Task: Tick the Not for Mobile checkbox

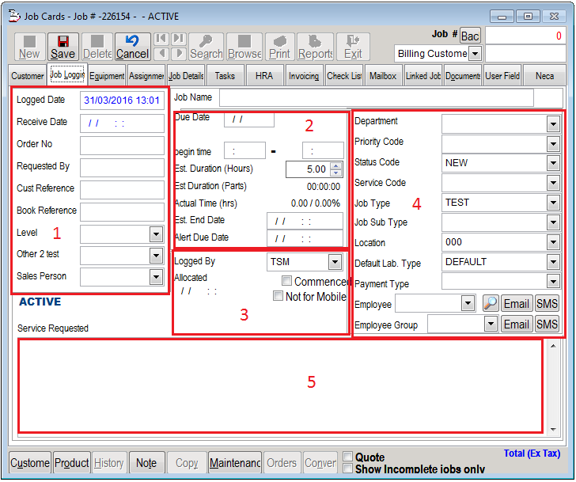Action: [x=278, y=296]
